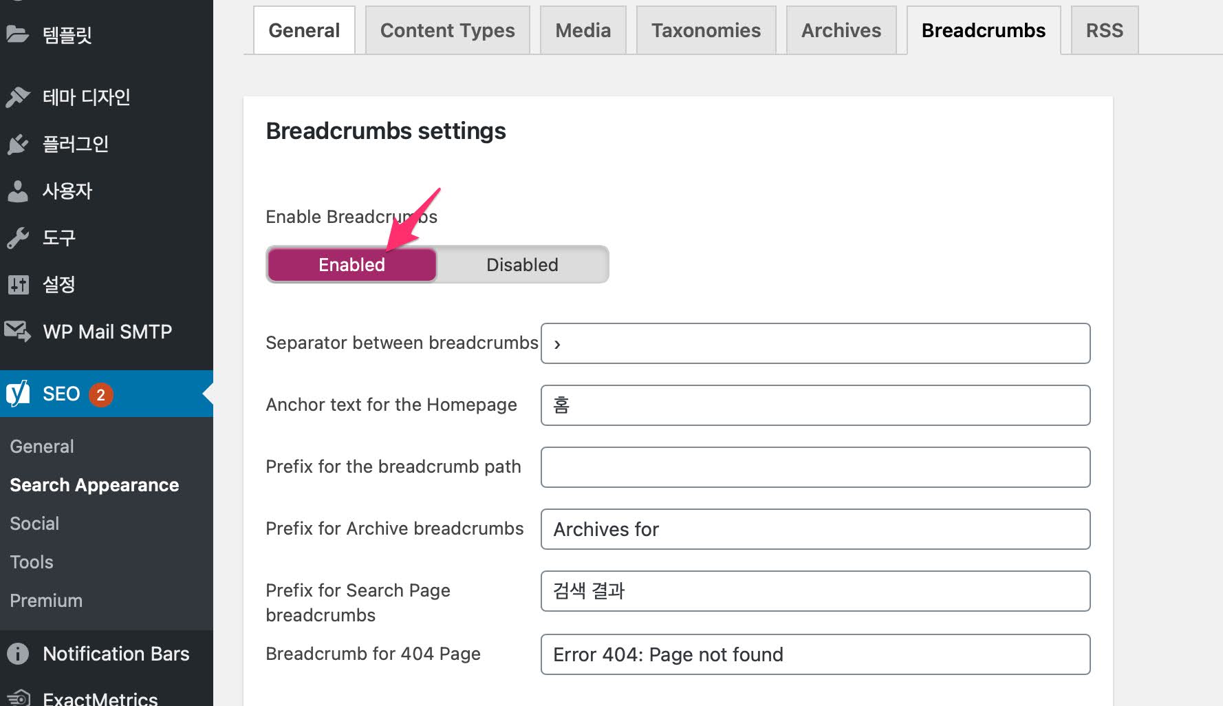The height and width of the screenshot is (706, 1223).
Task: Click the Templates folder icon in sidebar
Action: coord(18,34)
